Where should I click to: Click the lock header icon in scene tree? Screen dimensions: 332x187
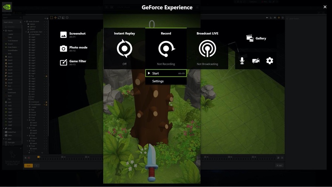click(x=48, y=18)
